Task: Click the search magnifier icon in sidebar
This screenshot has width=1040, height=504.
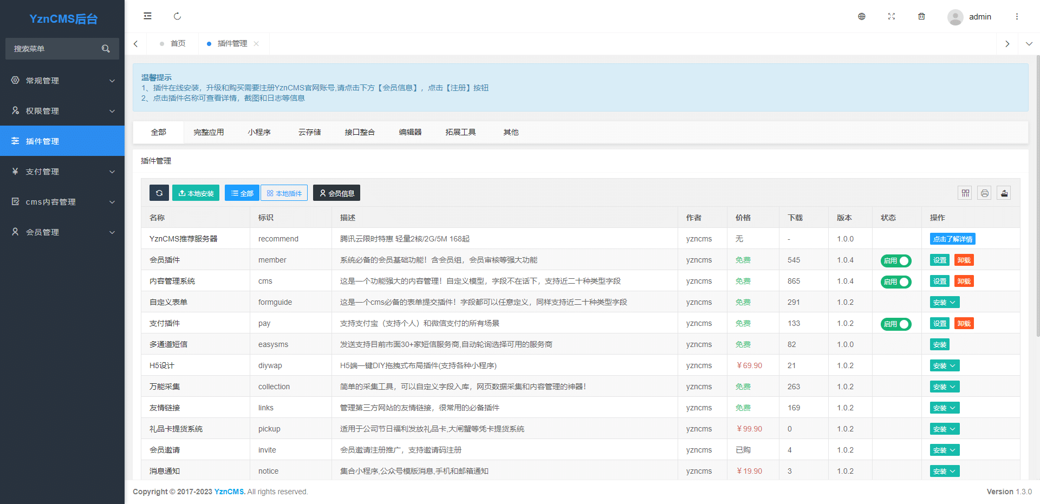Action: (106, 49)
